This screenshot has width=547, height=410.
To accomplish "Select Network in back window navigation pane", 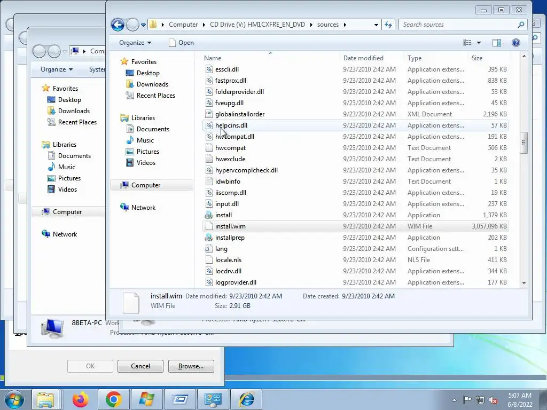I will tap(65, 234).
